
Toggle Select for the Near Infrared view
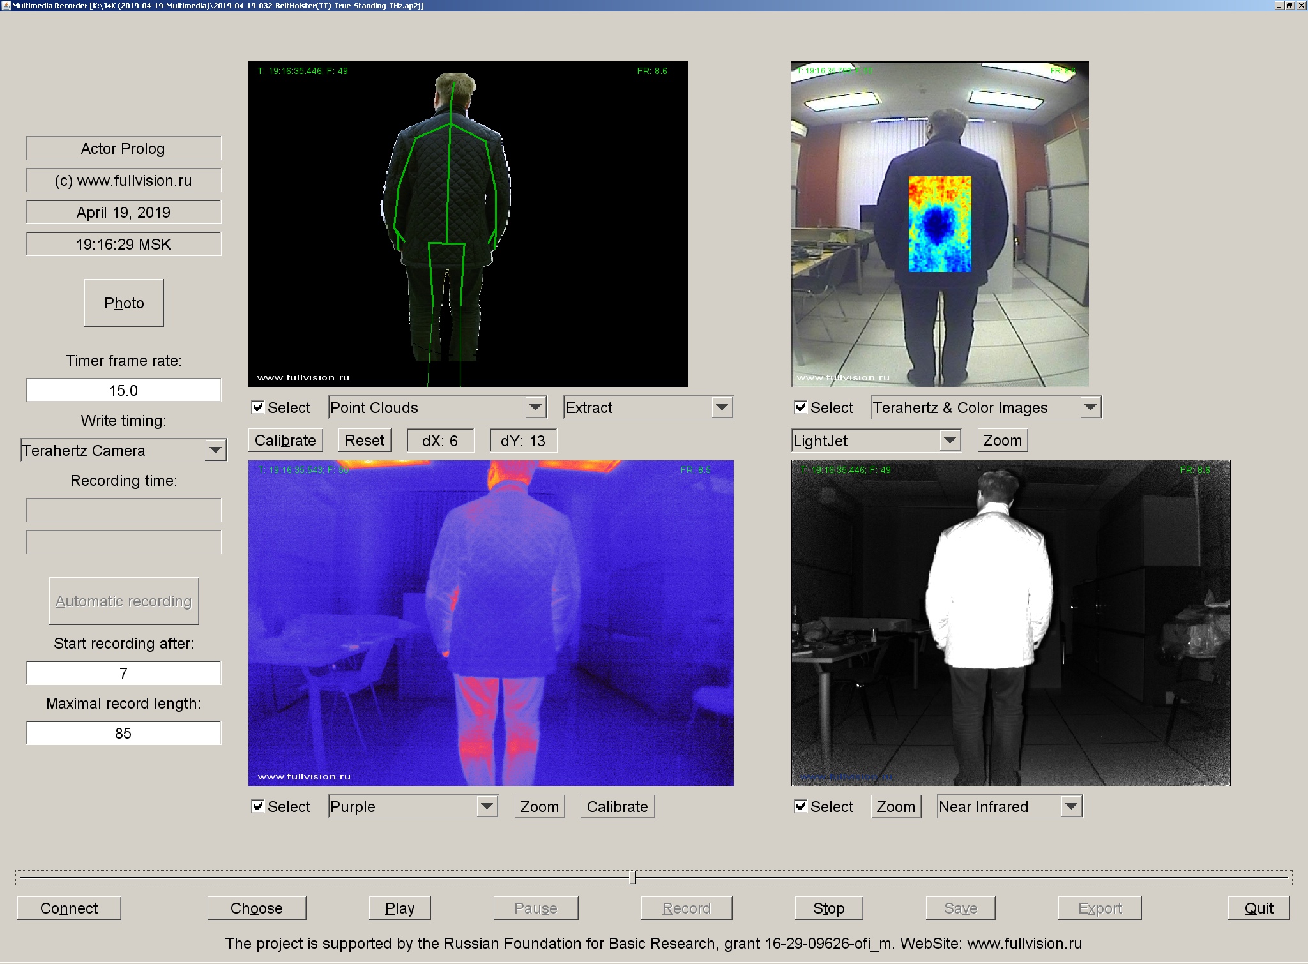800,806
